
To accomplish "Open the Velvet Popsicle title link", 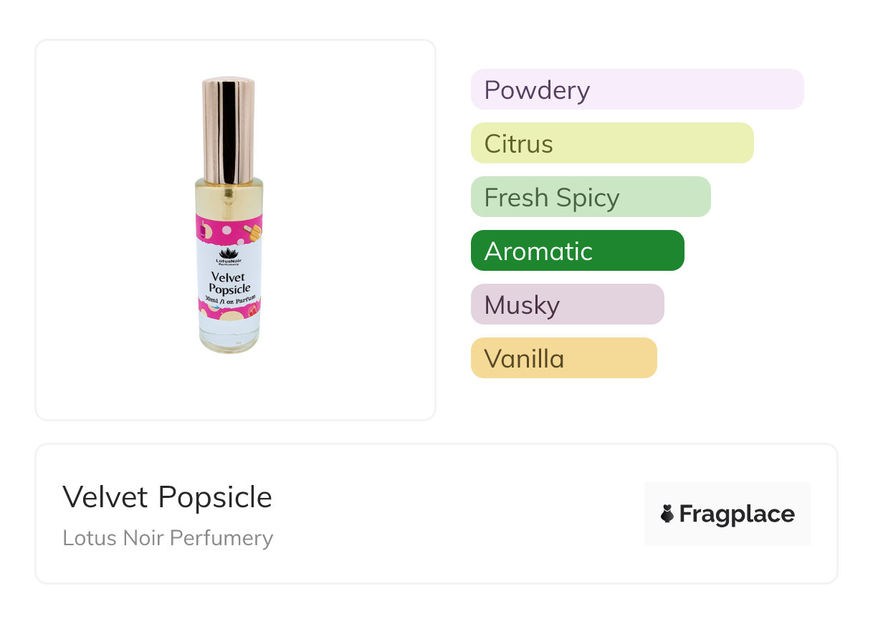I will pos(167,497).
